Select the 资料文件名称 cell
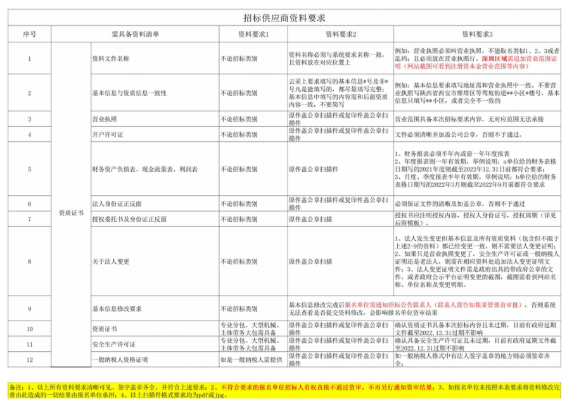Image resolution: width=567 pixels, height=405 pixels. pos(155,58)
